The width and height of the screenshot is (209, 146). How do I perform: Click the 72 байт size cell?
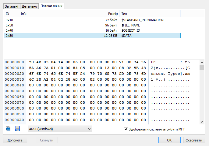click(x=111, y=20)
